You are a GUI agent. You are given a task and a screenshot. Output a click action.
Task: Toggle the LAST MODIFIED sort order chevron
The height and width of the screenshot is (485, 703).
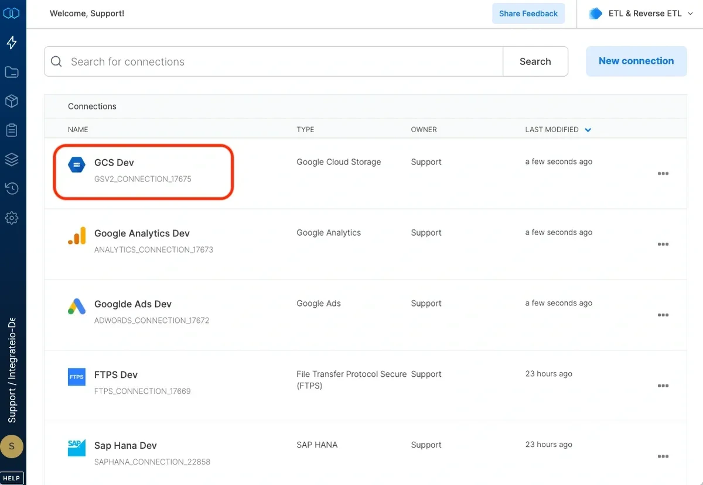[x=588, y=129]
